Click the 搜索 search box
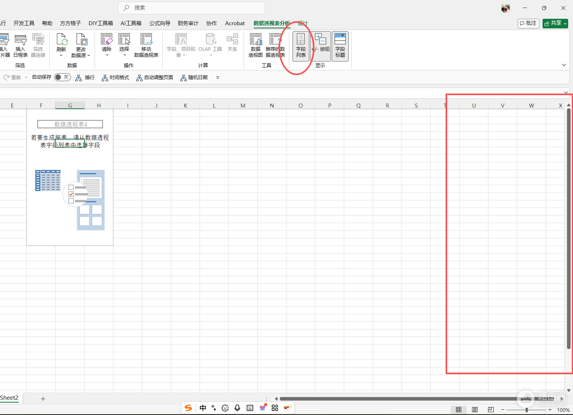Image resolution: width=573 pixels, height=415 pixels. point(192,8)
